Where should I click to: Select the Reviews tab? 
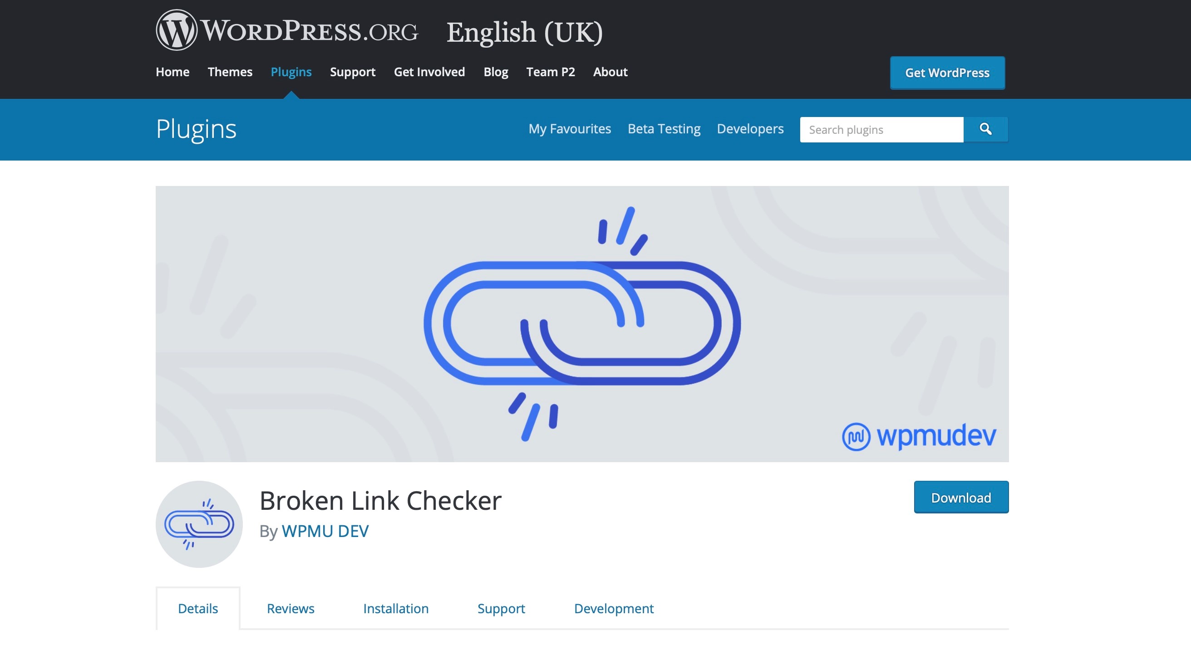click(290, 608)
